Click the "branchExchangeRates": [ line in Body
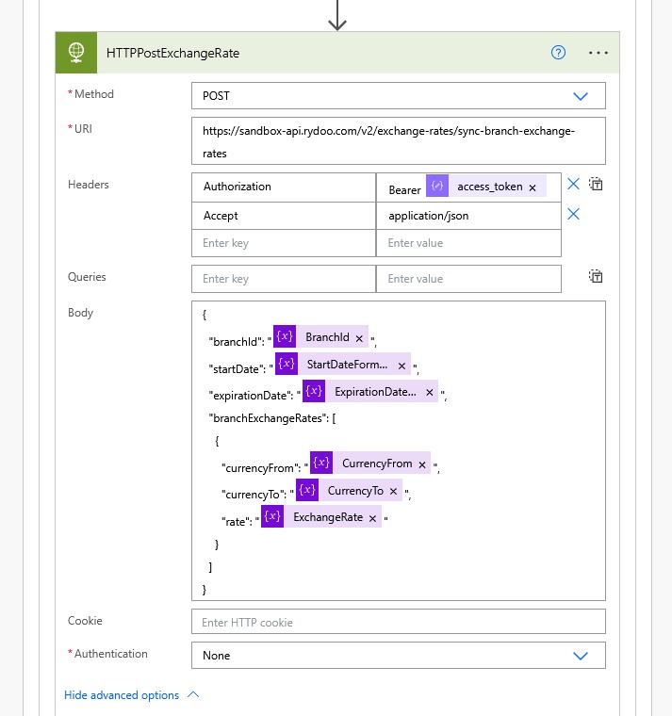The image size is (672, 716). pos(272,417)
